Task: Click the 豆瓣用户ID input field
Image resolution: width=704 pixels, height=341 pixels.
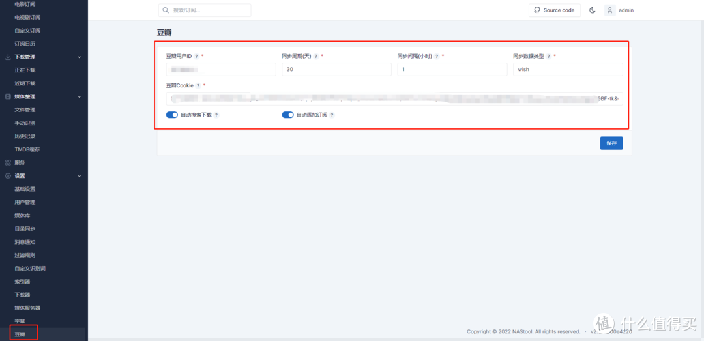Action: 221,70
